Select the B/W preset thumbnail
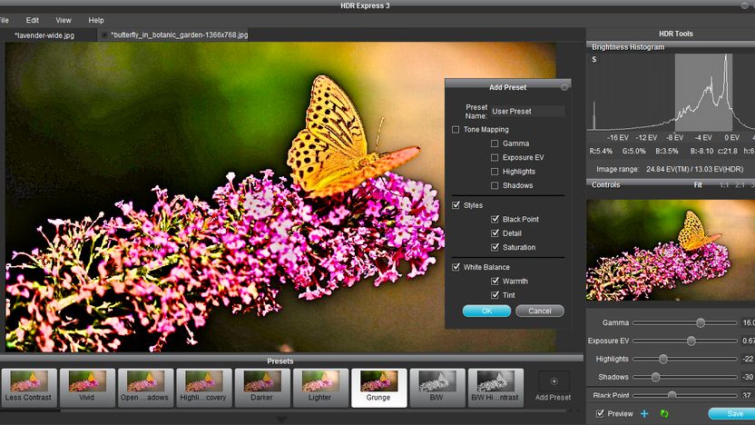Viewport: 755px width, 425px height. pyautogui.click(x=436, y=388)
